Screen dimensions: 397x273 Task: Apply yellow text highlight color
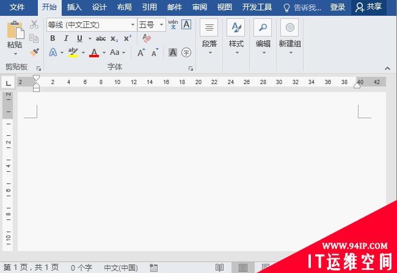[x=73, y=52]
